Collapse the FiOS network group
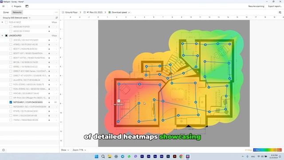Viewport: 284px width, 160px height. 2,22
